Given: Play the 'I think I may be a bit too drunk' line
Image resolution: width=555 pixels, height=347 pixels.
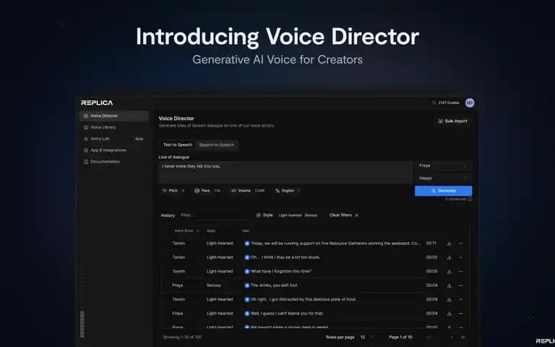Looking at the screenshot, I should [247, 257].
